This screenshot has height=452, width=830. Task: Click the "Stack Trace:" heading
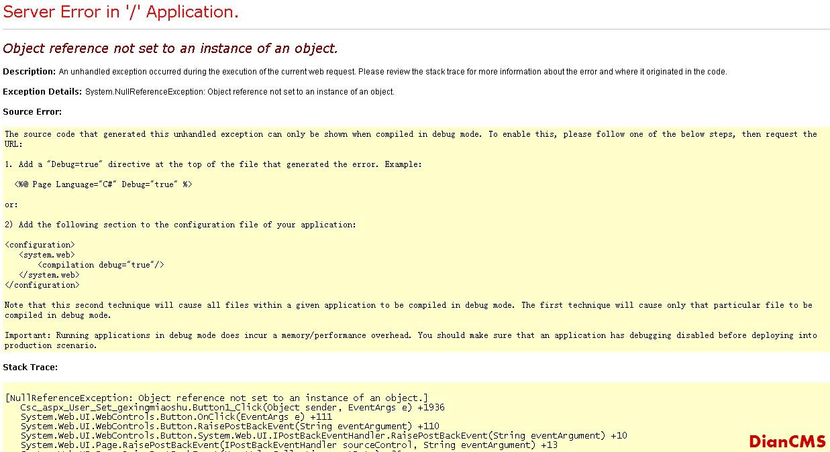30,368
